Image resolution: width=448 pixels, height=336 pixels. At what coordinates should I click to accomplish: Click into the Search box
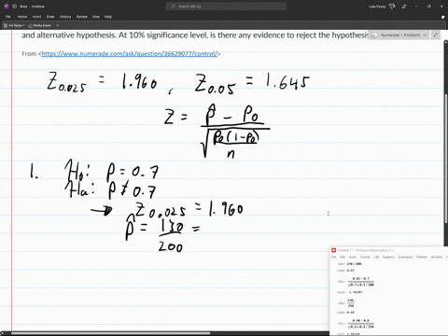coord(226,7)
